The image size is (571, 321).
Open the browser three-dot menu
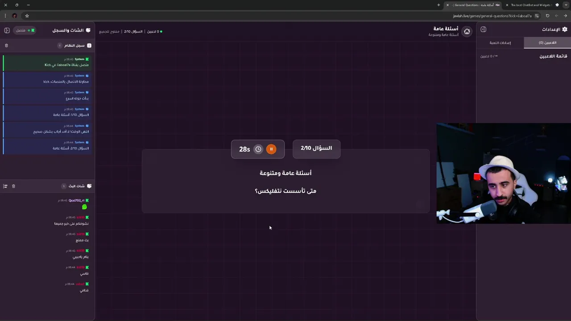[5, 16]
